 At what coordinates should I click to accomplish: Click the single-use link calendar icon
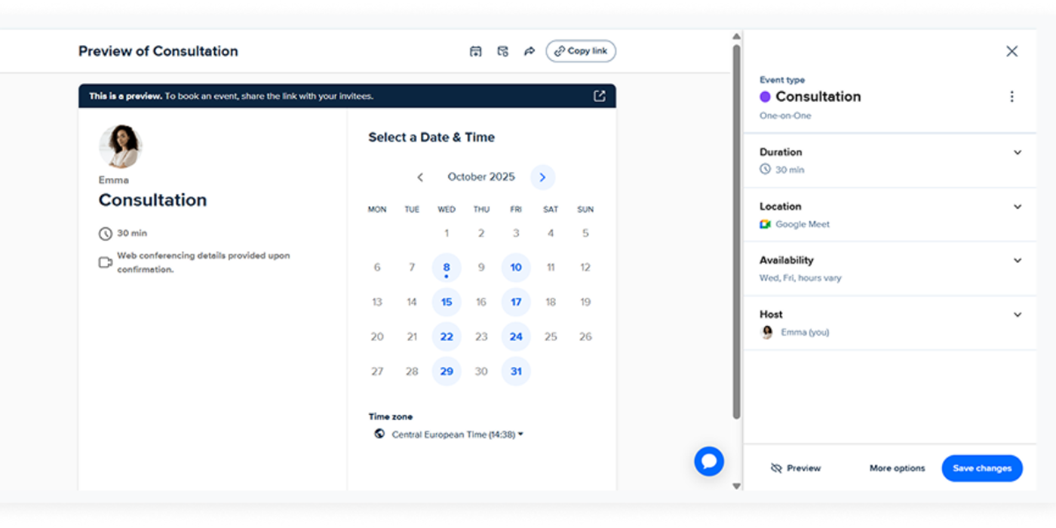[503, 51]
